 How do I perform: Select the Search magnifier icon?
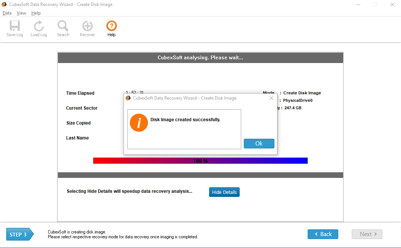(x=63, y=26)
